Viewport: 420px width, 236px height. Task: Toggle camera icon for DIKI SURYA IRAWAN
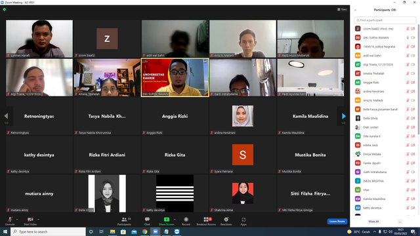coord(413,38)
